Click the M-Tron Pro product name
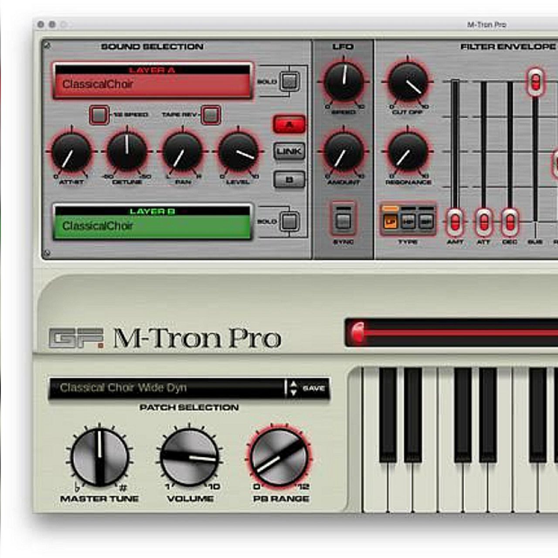 [x=197, y=338]
